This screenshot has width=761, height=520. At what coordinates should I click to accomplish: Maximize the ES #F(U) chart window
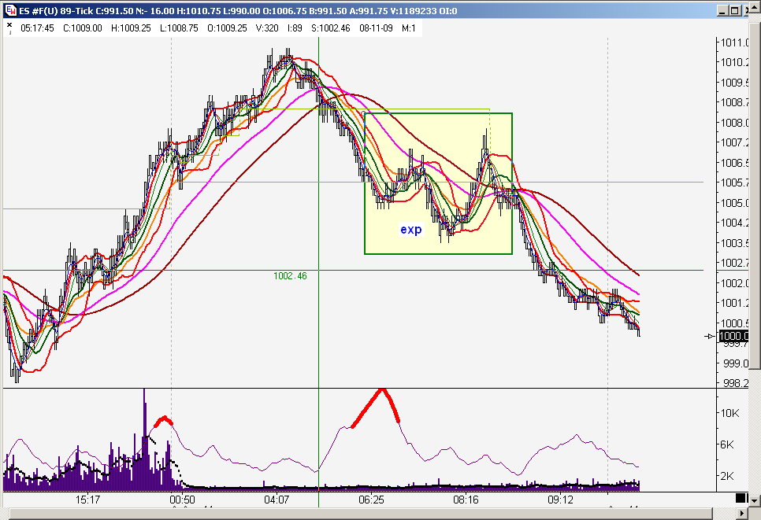tap(734, 11)
